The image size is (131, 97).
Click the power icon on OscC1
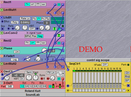(59, 79)
